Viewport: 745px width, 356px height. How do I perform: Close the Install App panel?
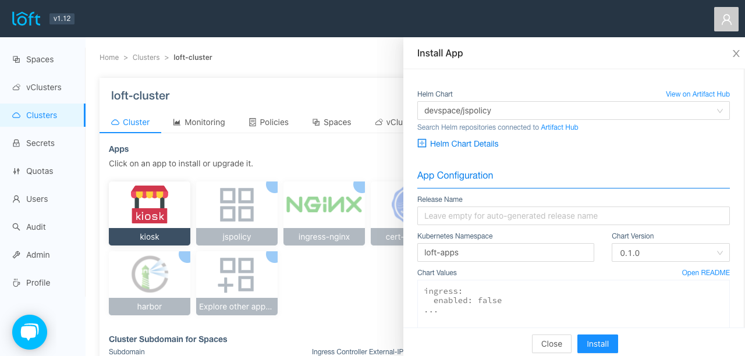736,54
